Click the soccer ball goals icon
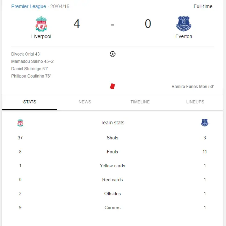This screenshot has height=226, width=226. point(112,54)
